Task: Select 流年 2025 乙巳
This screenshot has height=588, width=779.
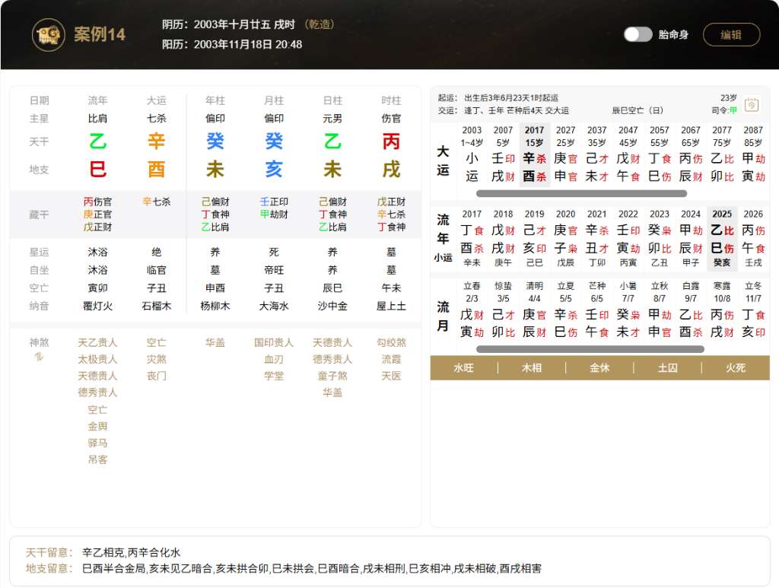Action: [722, 238]
